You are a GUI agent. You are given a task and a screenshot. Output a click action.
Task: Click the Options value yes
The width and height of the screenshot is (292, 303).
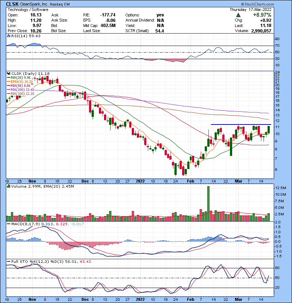click(x=160, y=15)
